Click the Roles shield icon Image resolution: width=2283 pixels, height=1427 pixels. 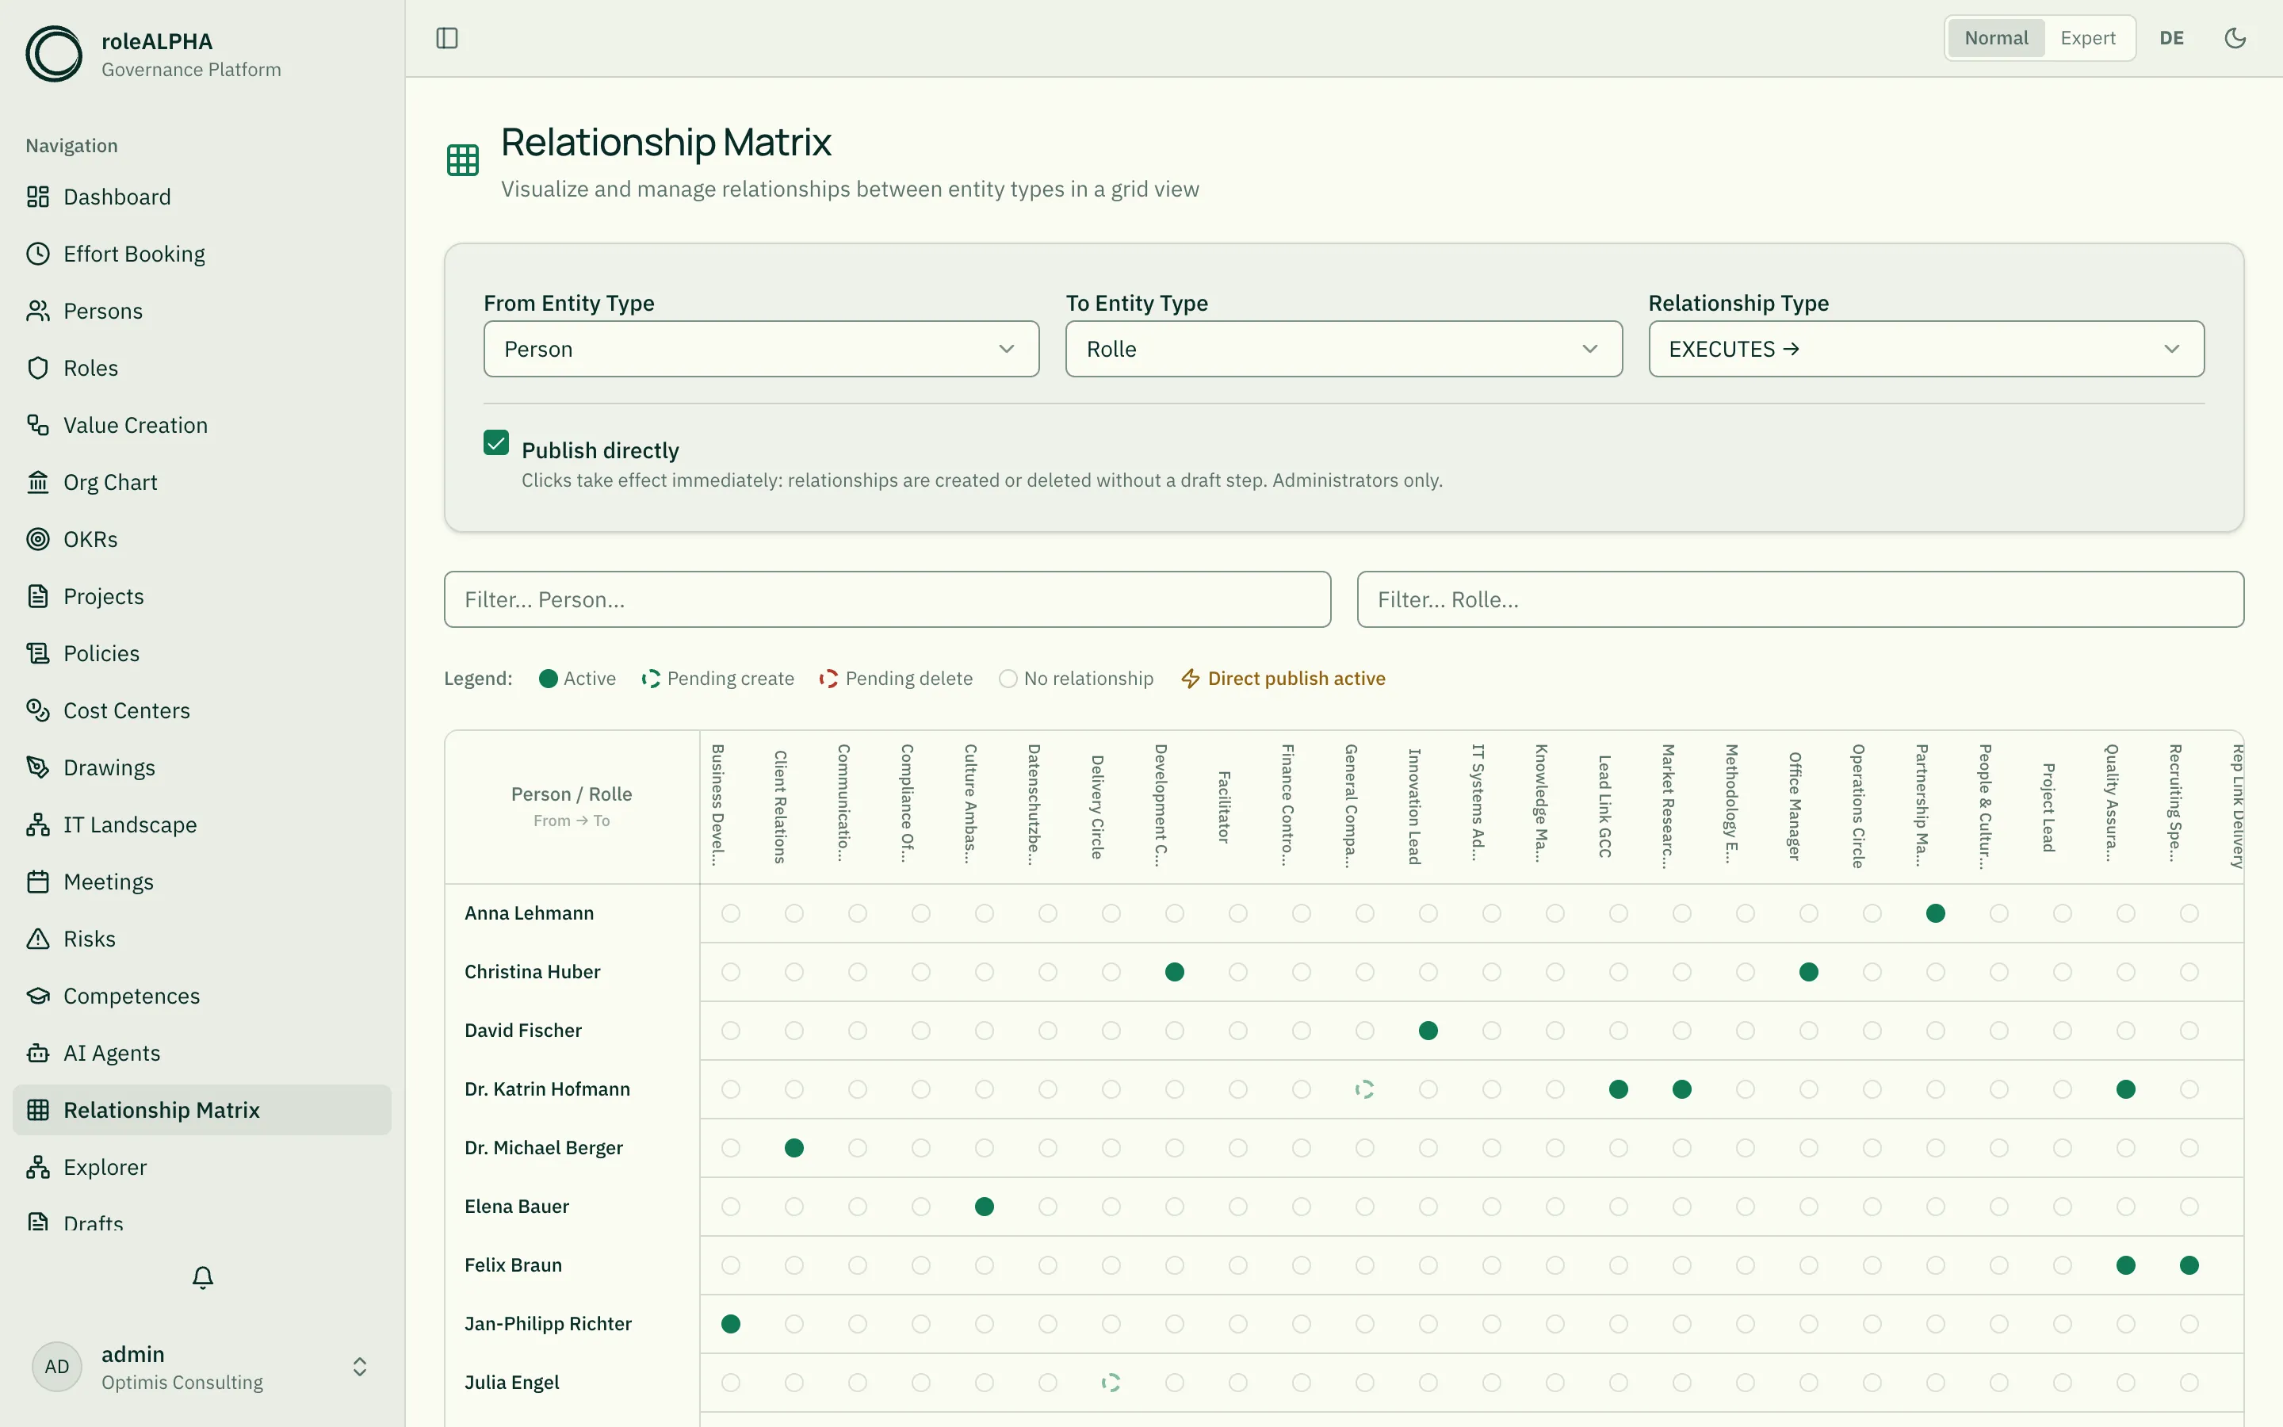[38, 368]
